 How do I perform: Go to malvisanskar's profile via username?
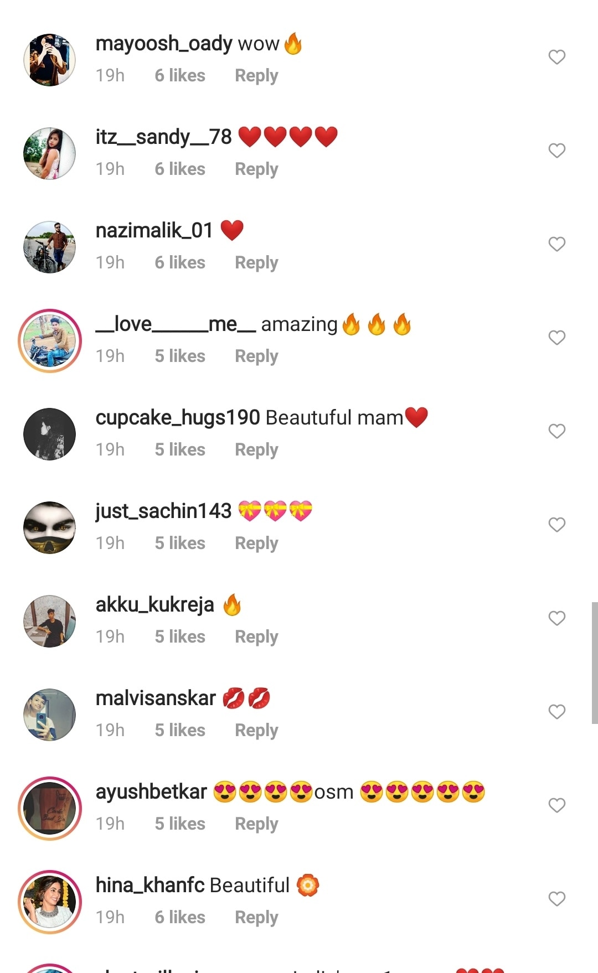156,698
